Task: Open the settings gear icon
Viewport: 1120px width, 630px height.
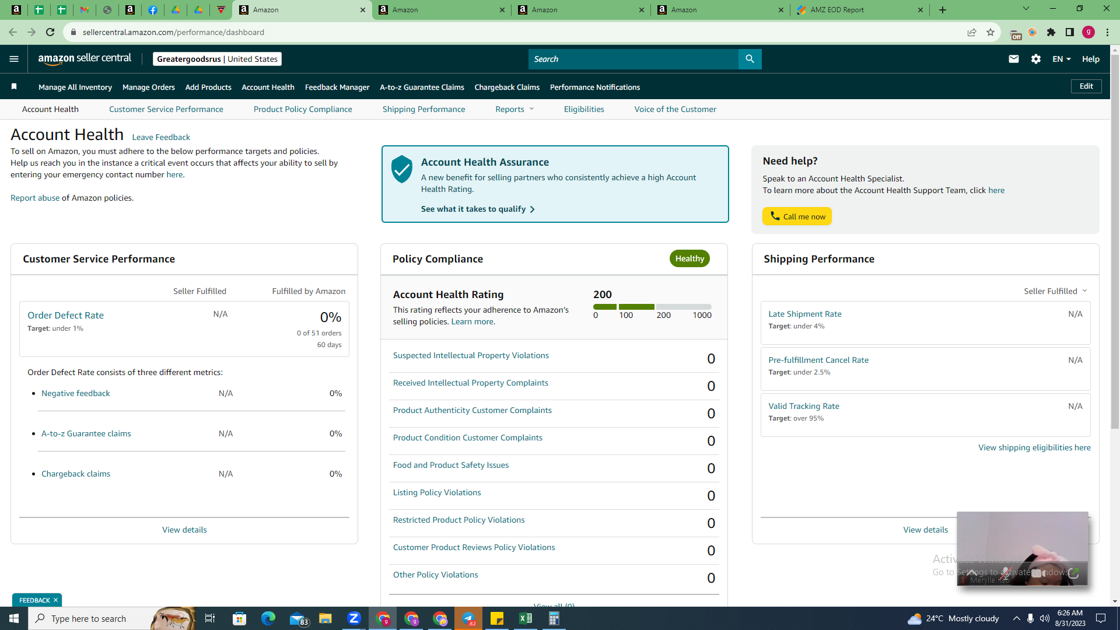Action: pos(1036,59)
